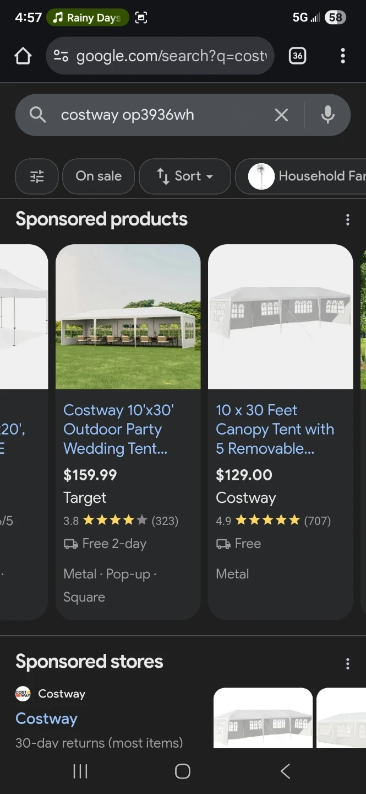
Task: Expand the Sort dropdown
Action: (185, 176)
